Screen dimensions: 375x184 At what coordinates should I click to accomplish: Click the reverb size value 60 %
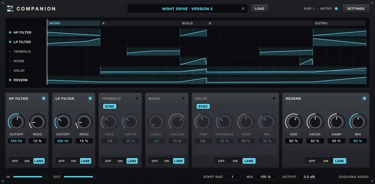coord(293,141)
